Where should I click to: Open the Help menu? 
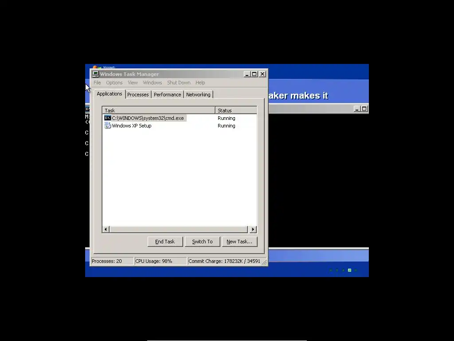click(x=200, y=83)
